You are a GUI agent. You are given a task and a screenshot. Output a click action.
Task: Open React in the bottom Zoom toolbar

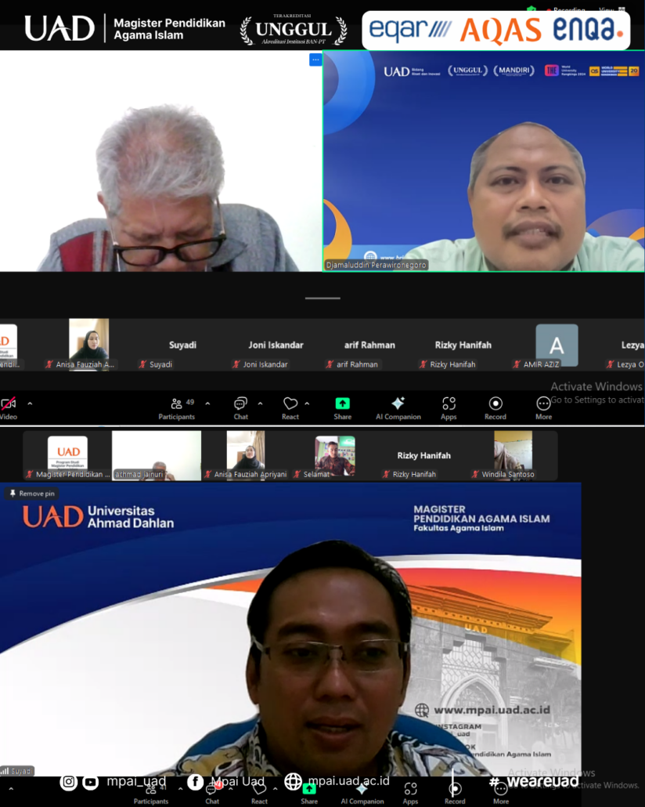click(259, 794)
